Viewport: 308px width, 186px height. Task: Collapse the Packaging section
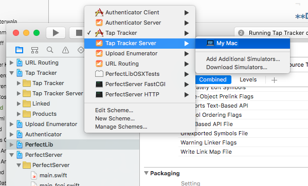tap(146, 173)
